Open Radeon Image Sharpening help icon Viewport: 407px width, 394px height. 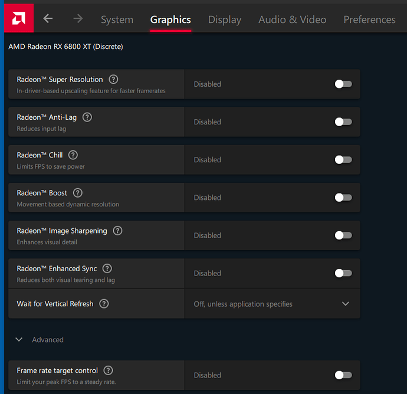pos(117,231)
